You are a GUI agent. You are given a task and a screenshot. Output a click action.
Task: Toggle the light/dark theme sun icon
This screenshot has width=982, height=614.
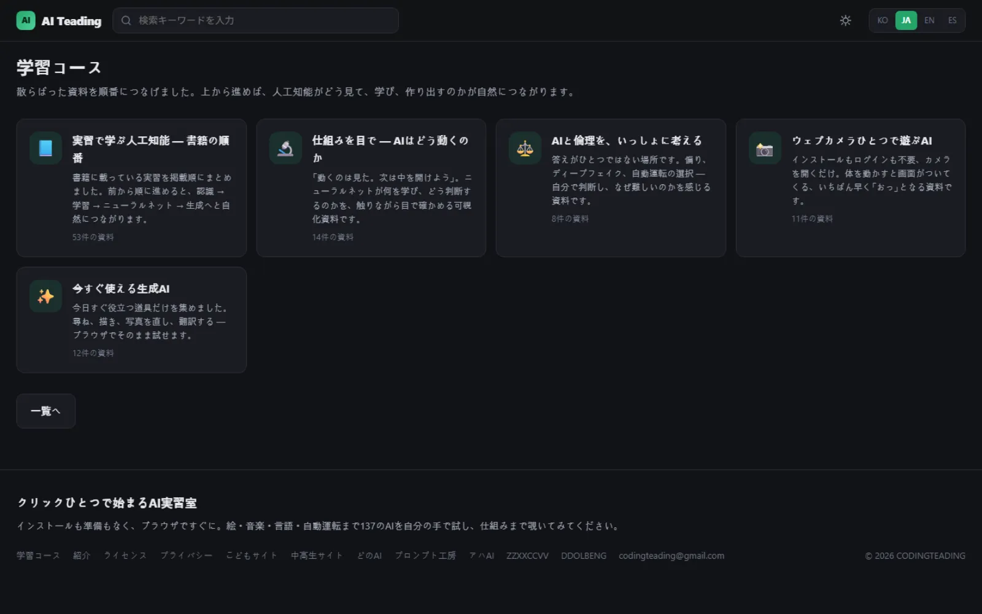pyautogui.click(x=845, y=20)
